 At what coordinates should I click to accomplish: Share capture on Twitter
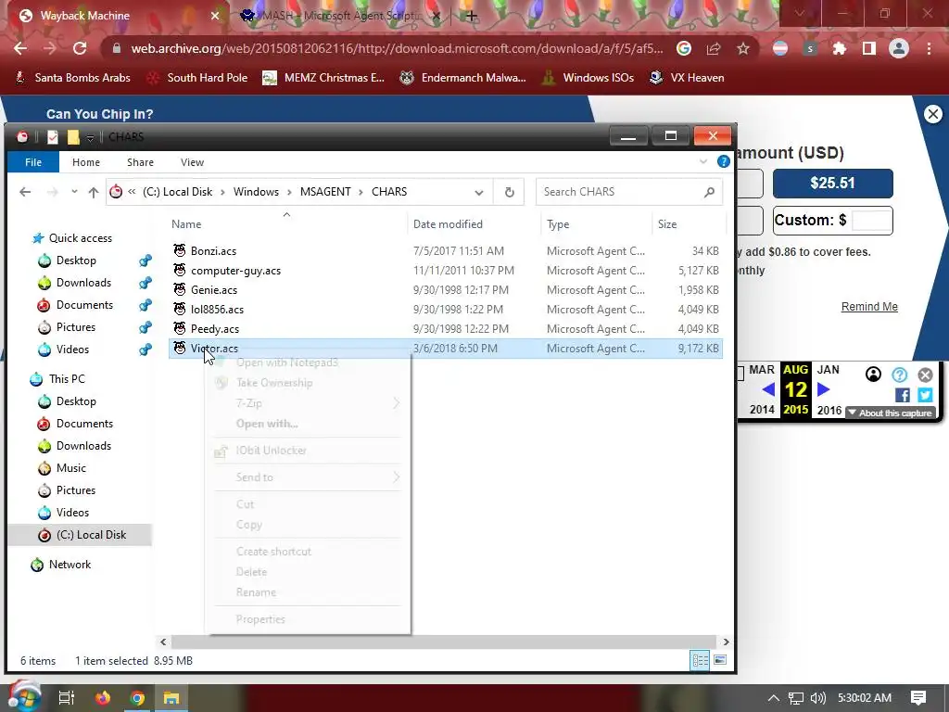[x=925, y=395]
